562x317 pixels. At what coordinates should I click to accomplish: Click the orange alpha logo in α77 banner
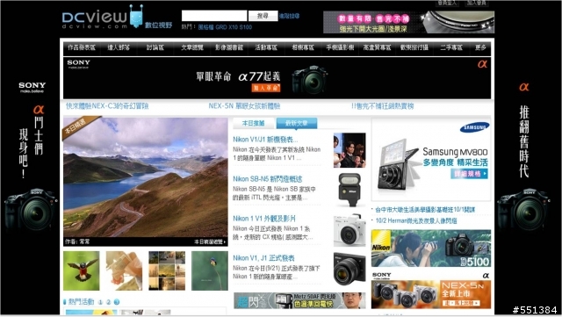click(x=482, y=64)
